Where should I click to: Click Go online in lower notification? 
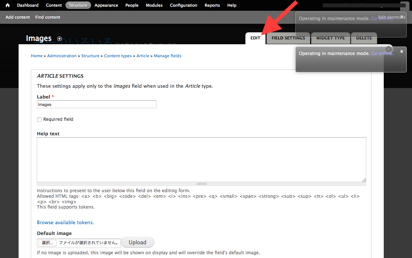click(382, 53)
